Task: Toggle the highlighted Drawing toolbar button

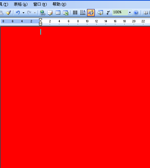Action: coord(91,13)
